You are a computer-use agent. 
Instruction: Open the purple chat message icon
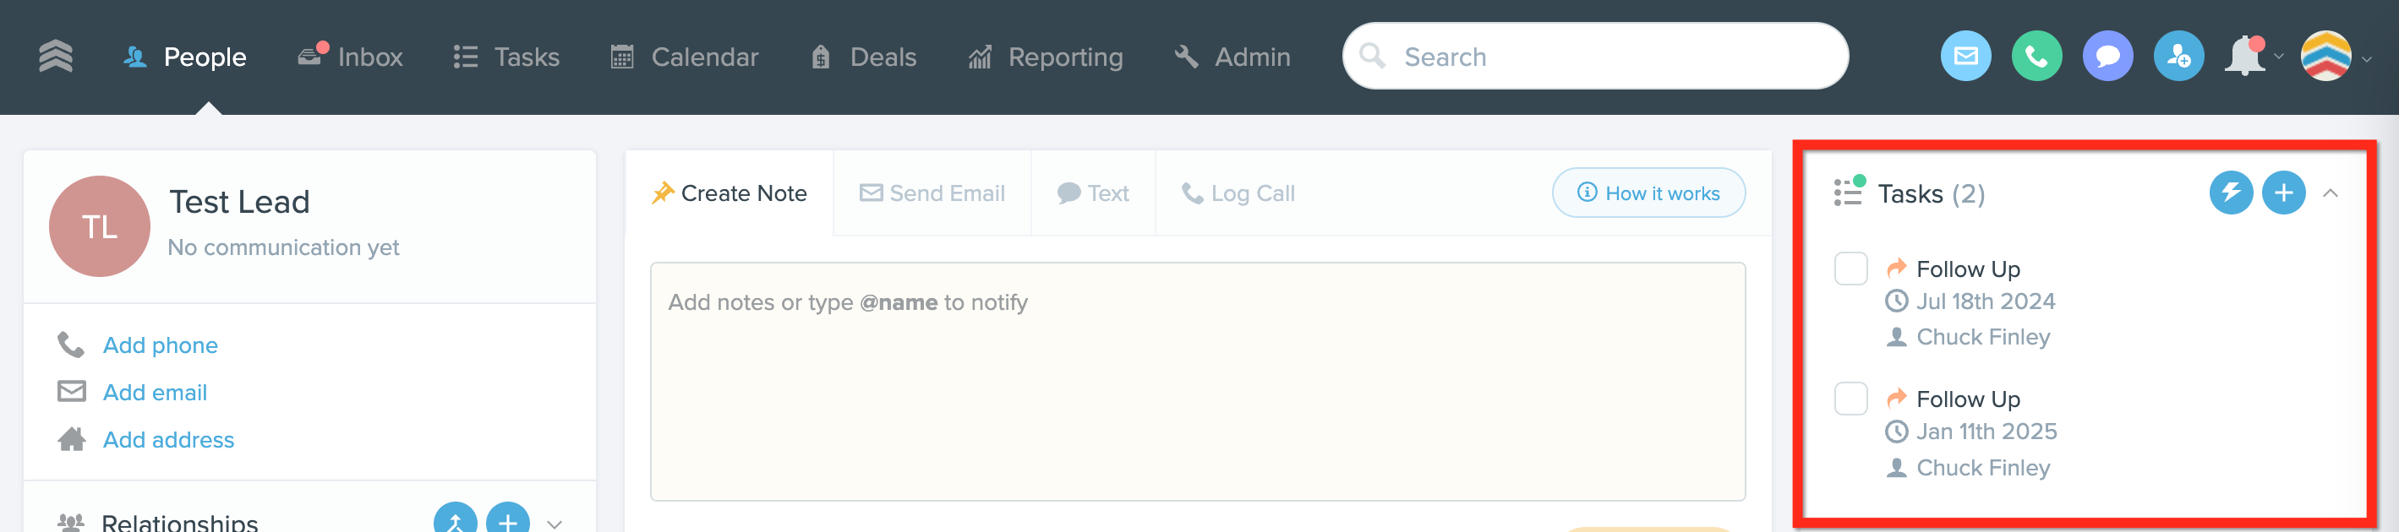(x=2107, y=57)
